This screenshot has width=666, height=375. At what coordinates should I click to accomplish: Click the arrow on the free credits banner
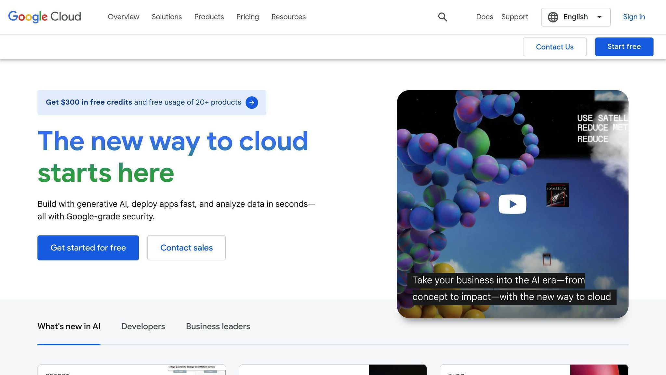click(x=251, y=103)
